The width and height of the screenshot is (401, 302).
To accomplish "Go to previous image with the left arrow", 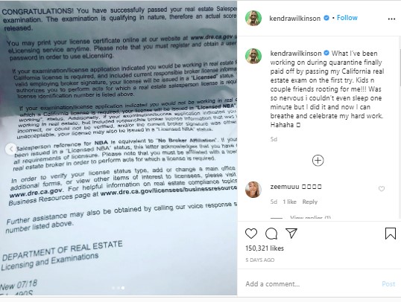I will pyautogui.click(x=11, y=149).
